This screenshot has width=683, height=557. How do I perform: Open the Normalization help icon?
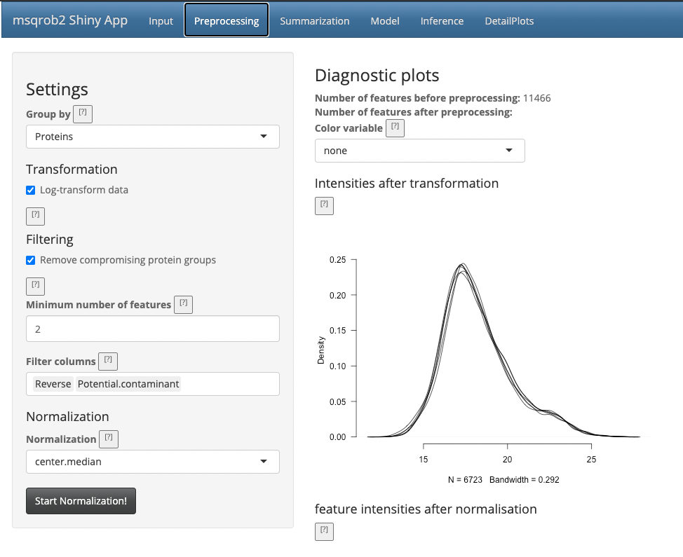109,439
